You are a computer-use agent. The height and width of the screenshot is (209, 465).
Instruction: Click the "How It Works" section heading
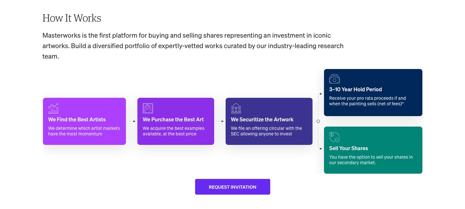pyautogui.click(x=72, y=18)
